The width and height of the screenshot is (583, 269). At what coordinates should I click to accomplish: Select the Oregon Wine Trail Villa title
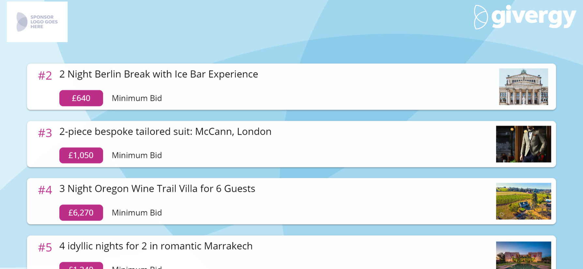157,189
